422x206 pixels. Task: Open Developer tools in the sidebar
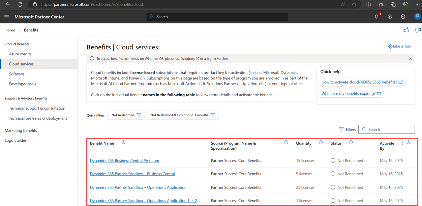(22, 84)
